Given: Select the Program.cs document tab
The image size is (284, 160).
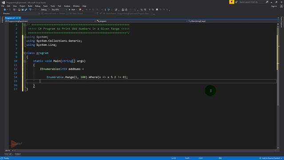Looking at the screenshot, I should click(x=10, y=18).
